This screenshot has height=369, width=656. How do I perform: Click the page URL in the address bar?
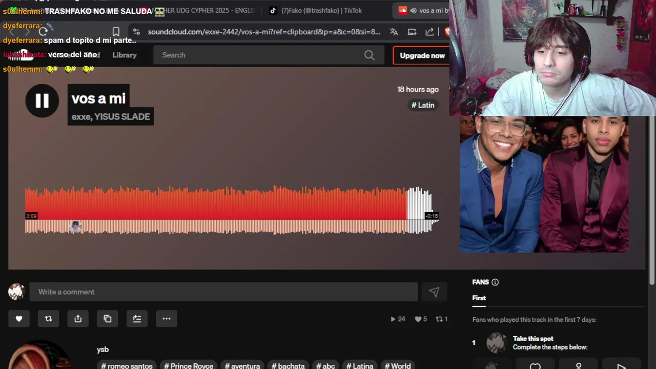[264, 32]
